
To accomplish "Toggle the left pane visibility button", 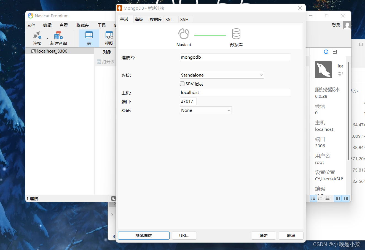I will coord(338,198).
